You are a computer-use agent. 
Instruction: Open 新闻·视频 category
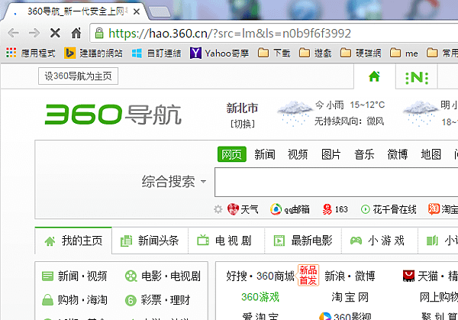(x=75, y=276)
